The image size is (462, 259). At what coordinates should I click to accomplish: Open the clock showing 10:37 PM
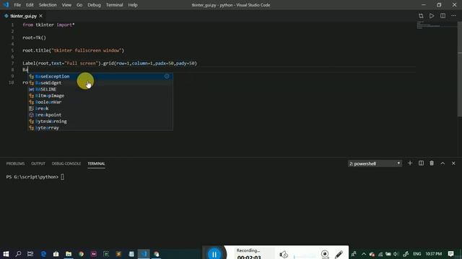[433, 254]
